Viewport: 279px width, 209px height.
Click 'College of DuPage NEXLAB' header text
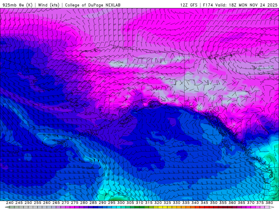[93, 5]
